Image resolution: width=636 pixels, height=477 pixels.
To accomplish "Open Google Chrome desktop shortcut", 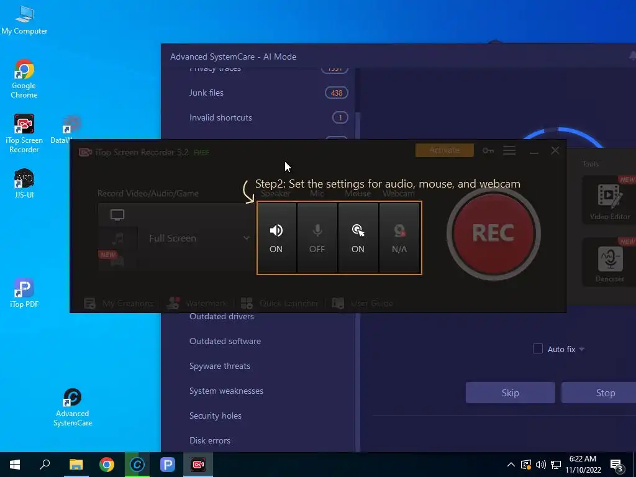I will [24, 79].
